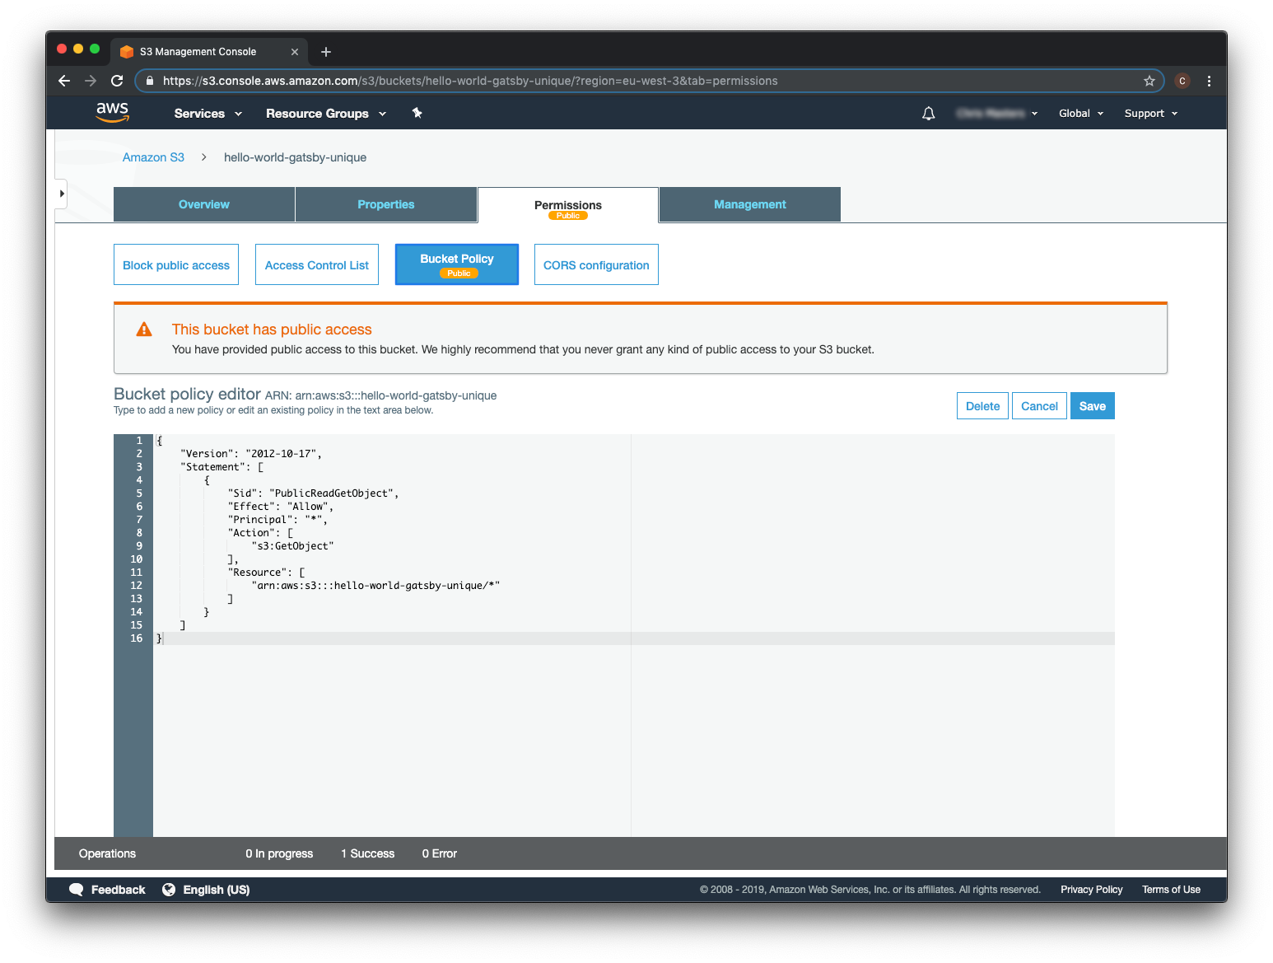Click English (US) language selector
Viewport: 1273px width, 963px height.
tap(217, 890)
